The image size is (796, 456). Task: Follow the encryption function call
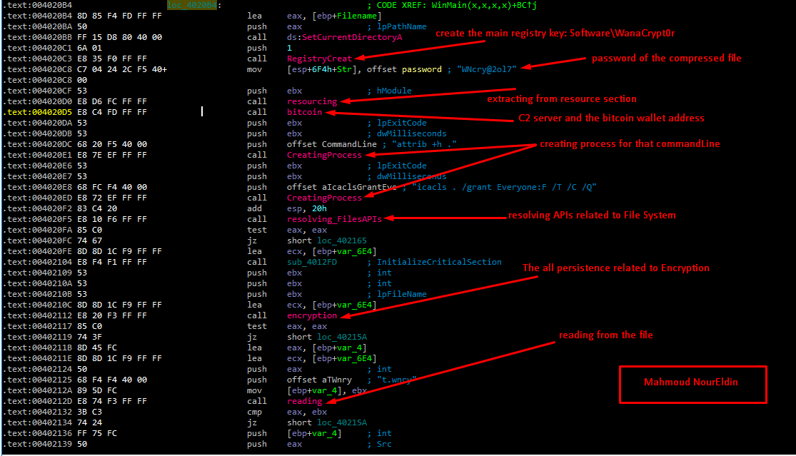tap(312, 315)
